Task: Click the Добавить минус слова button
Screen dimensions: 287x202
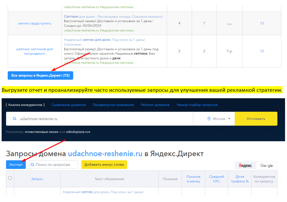Action: tap(104, 165)
